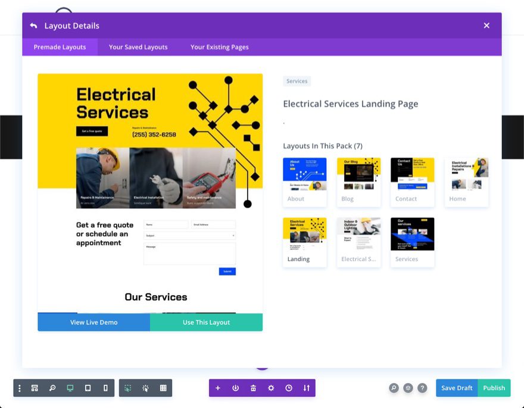Click the Publish button
This screenshot has width=524, height=408.
(494, 388)
